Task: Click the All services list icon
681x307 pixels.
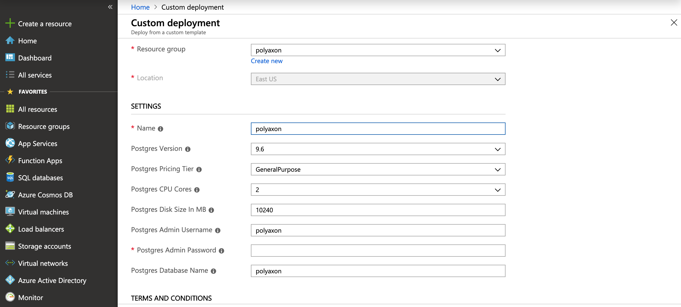Action: 10,75
